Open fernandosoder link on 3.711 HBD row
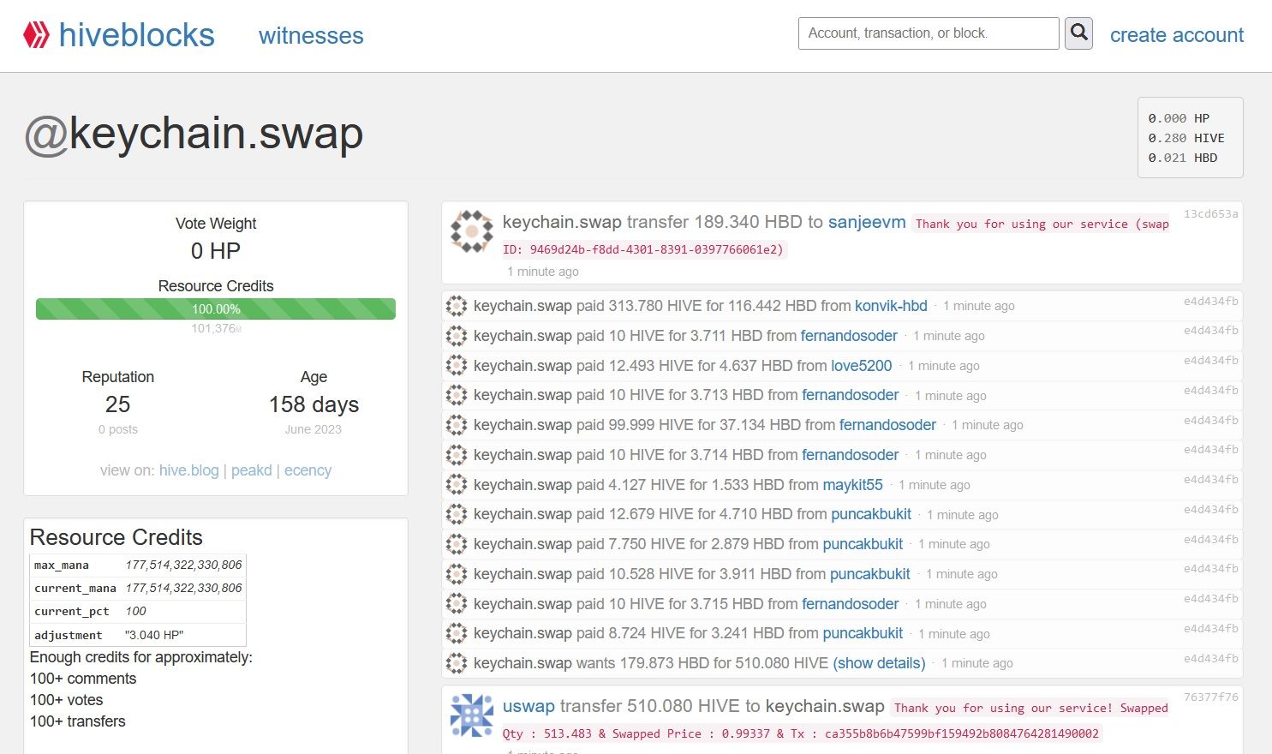This screenshot has height=754, width=1272. pos(849,336)
